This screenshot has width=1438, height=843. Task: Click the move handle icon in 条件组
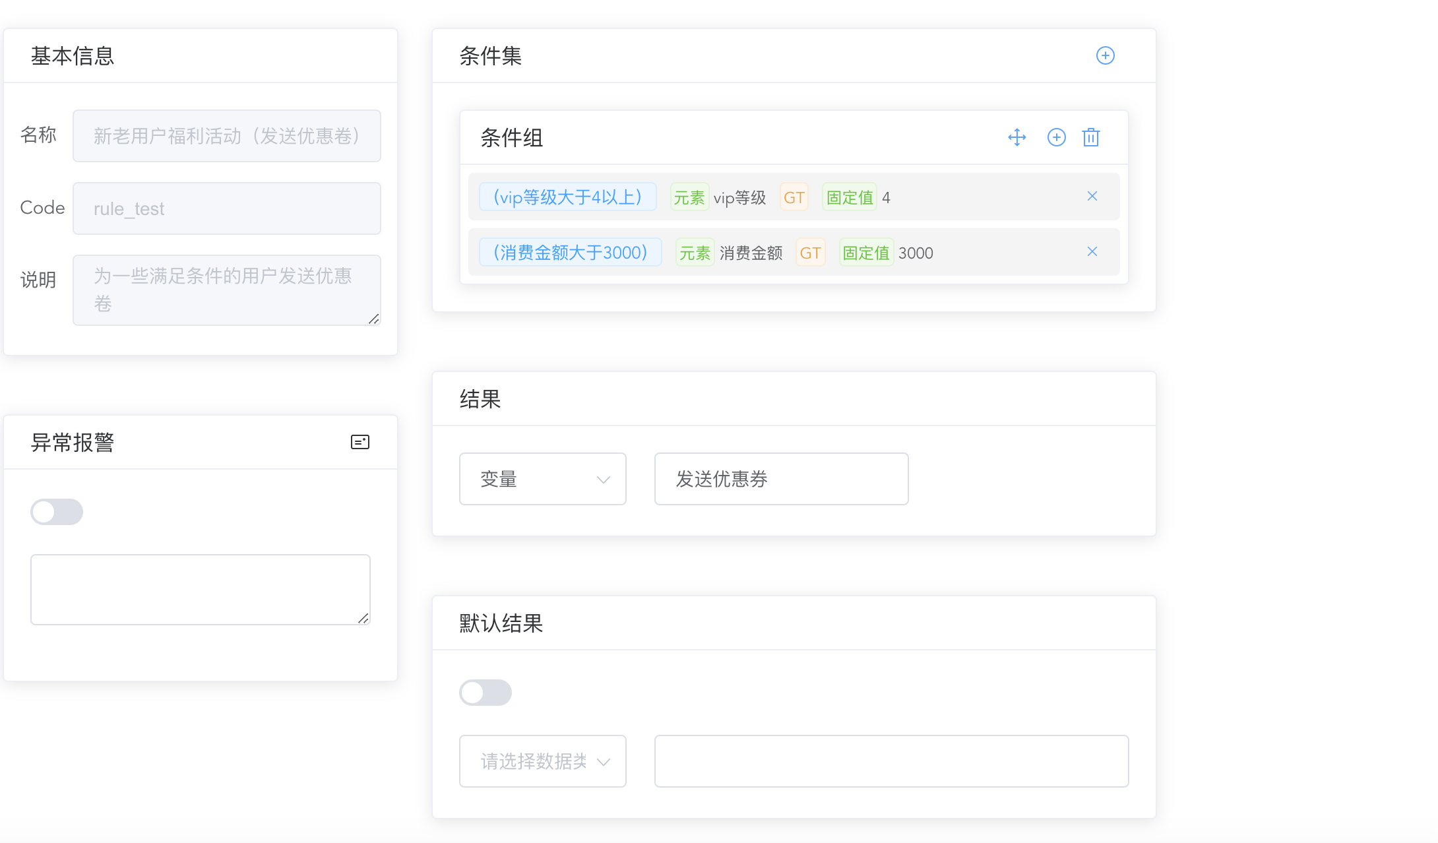pyautogui.click(x=1016, y=137)
